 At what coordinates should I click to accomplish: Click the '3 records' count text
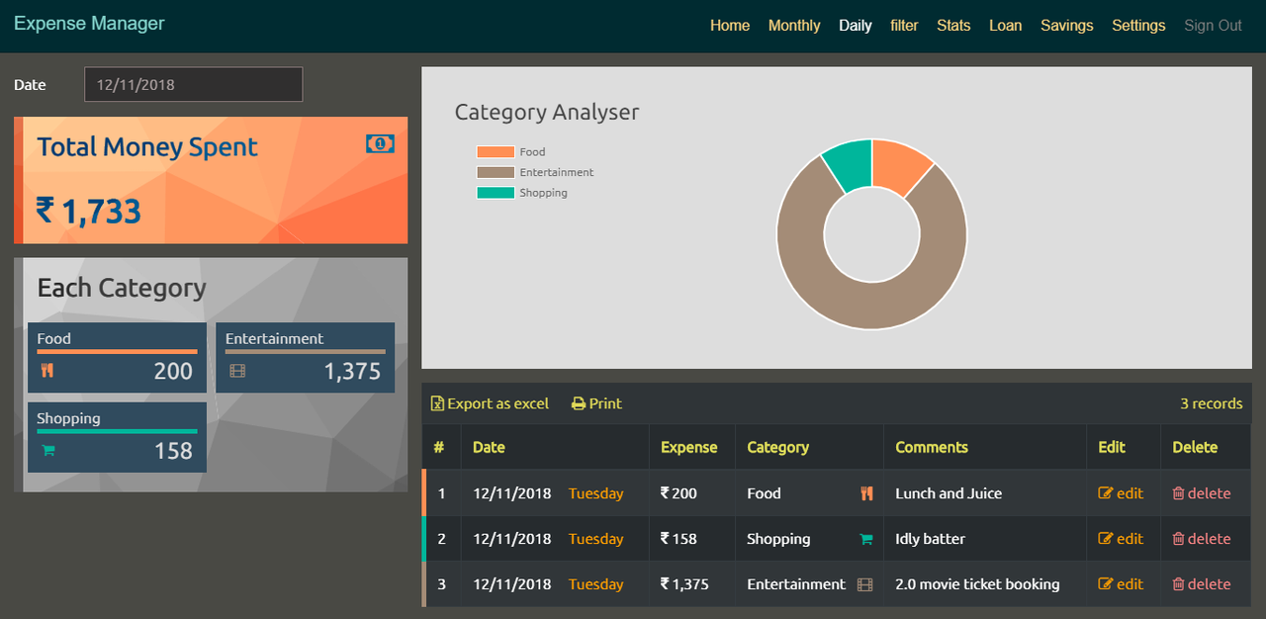1212,403
